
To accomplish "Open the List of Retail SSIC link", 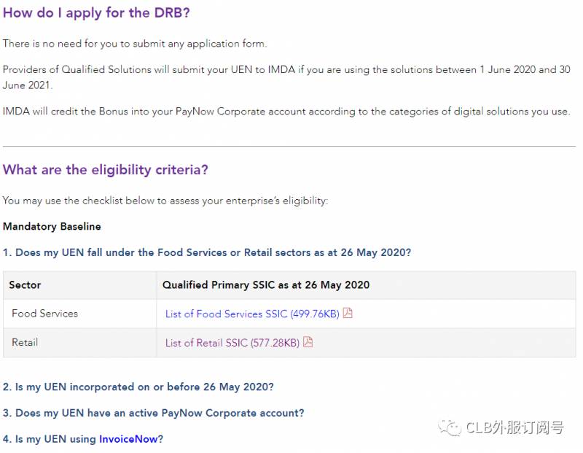I will [232, 343].
